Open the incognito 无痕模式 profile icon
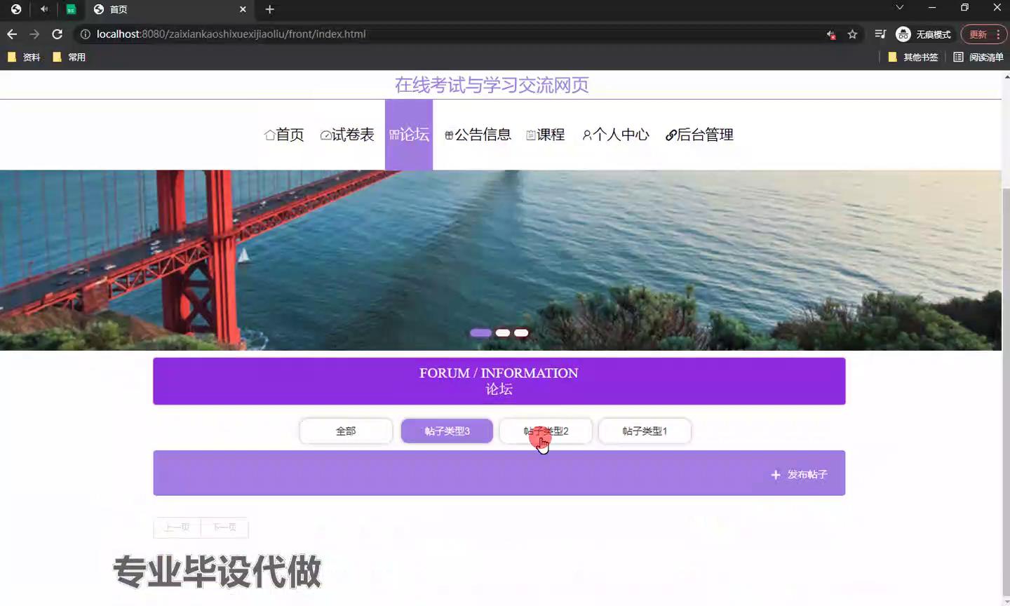Screen dimensions: 1010x606 click(903, 34)
